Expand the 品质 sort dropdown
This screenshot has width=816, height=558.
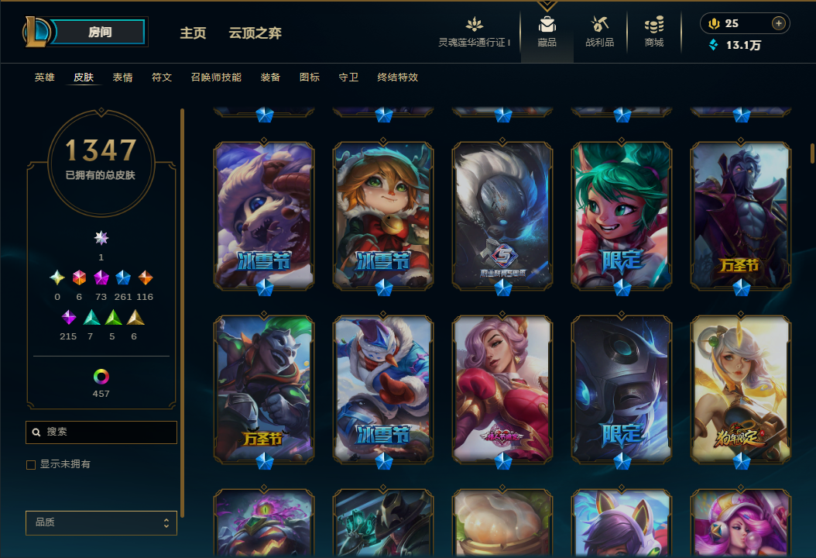point(101,522)
